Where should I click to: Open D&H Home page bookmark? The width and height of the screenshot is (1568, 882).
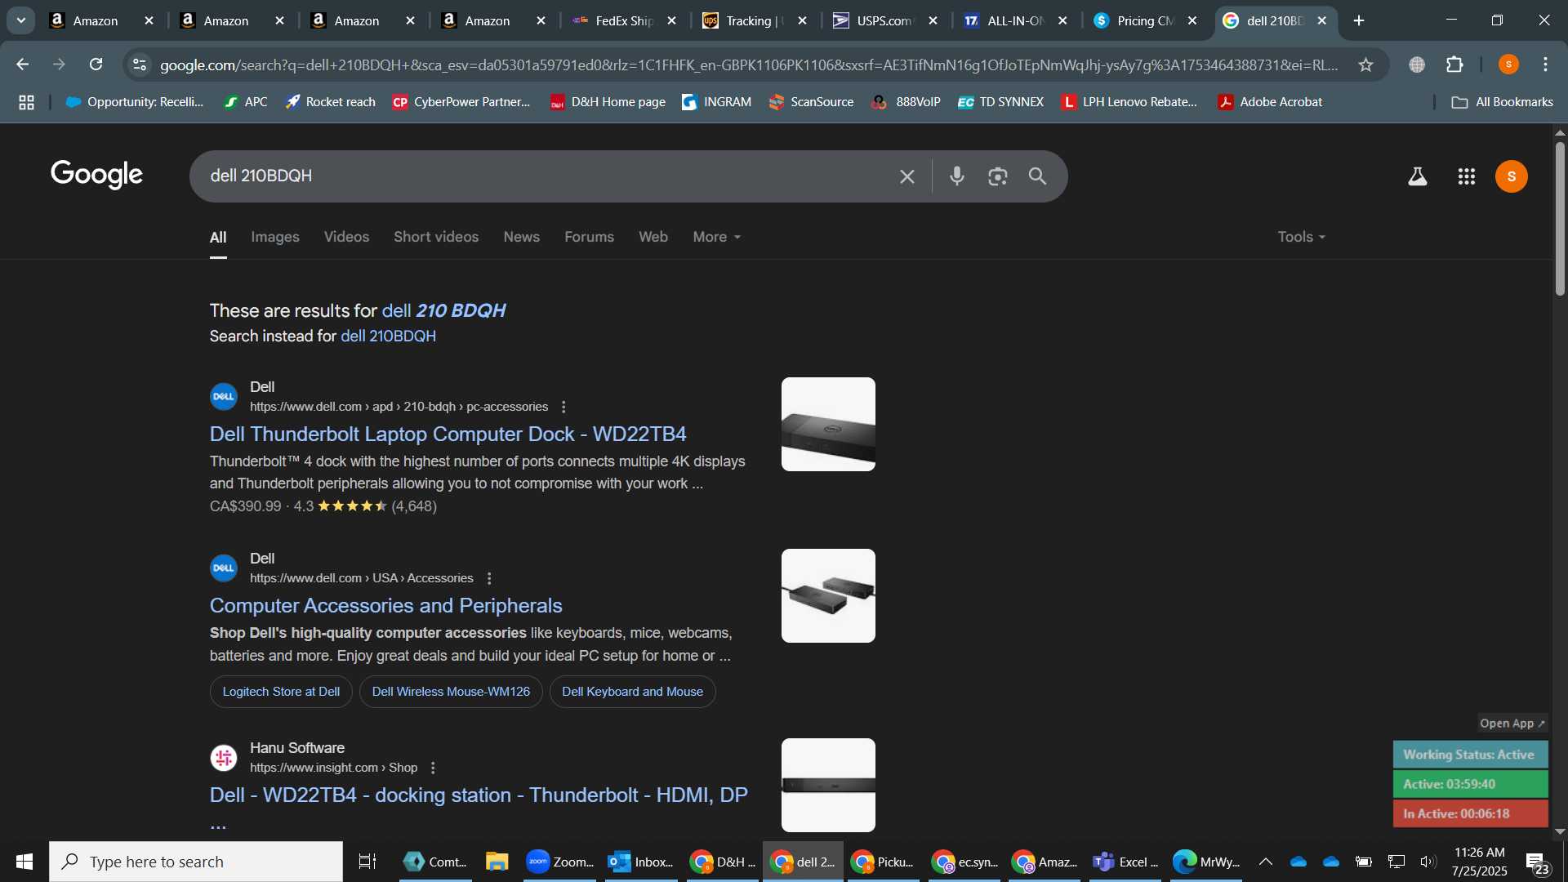tap(608, 102)
